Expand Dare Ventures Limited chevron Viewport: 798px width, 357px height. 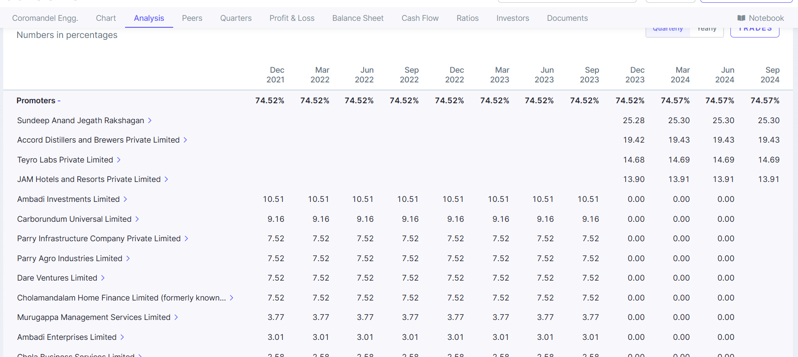click(103, 278)
